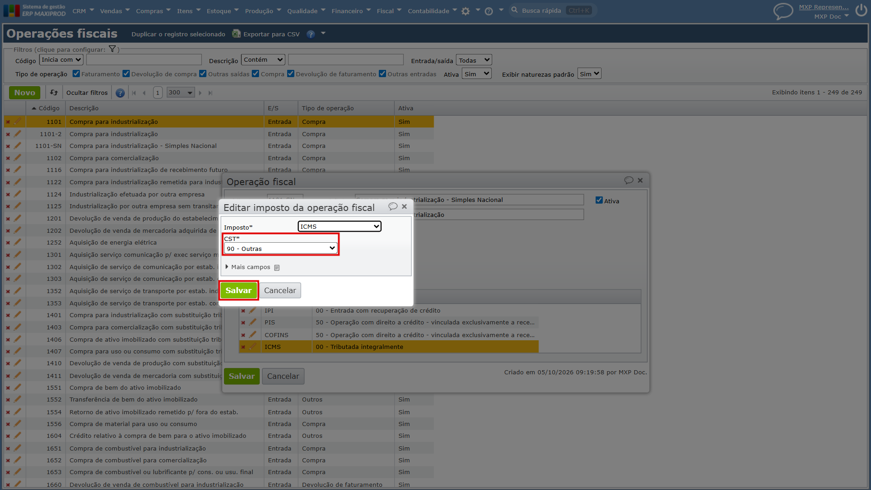Expand the Mais campos section

248,267
